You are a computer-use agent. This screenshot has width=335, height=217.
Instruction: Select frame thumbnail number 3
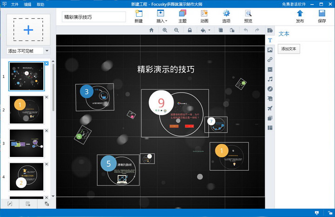coord(27,143)
